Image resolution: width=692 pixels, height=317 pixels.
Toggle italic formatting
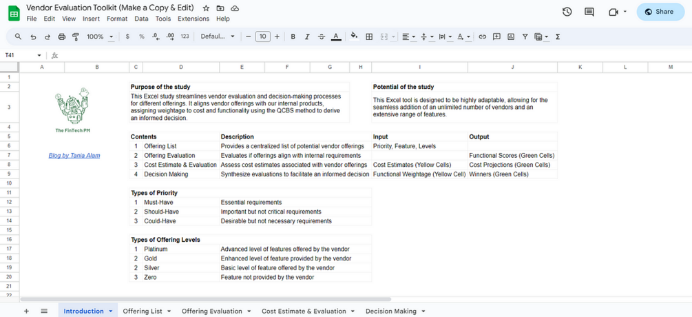tap(307, 37)
